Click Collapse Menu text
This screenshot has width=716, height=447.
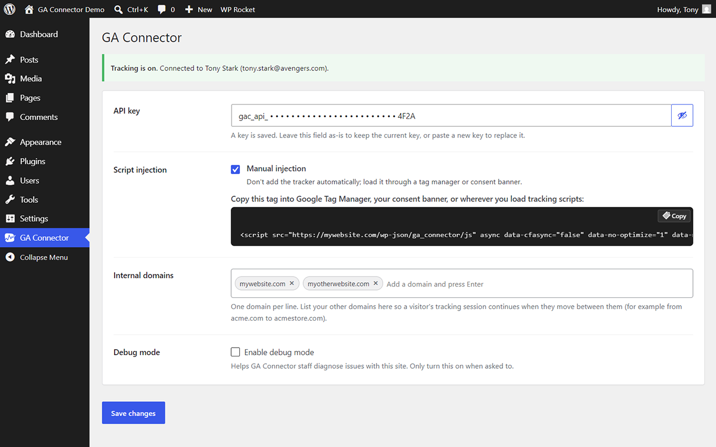tap(44, 257)
